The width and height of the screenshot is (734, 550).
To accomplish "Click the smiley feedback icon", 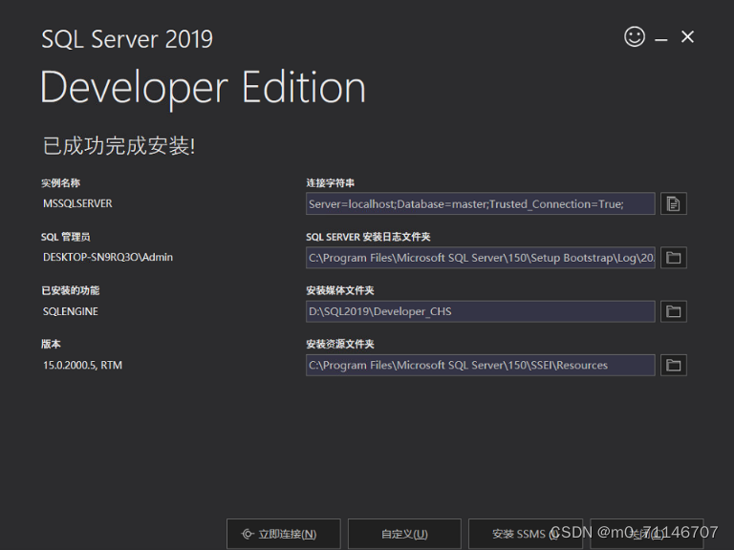I will (x=635, y=36).
